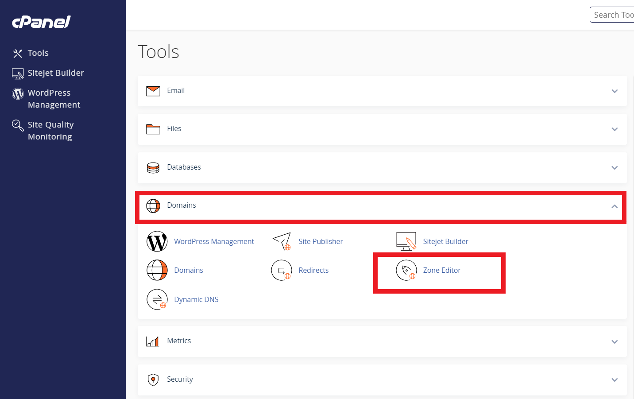Open the Zone Editor link

441,270
